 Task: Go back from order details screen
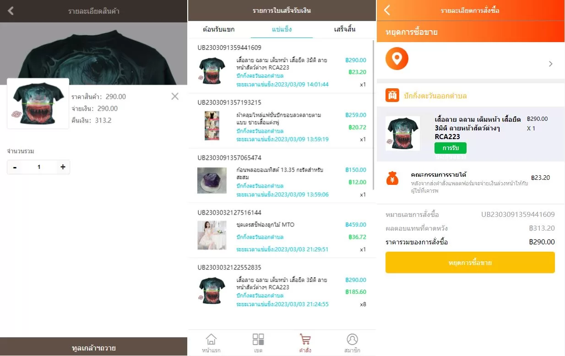click(x=387, y=10)
